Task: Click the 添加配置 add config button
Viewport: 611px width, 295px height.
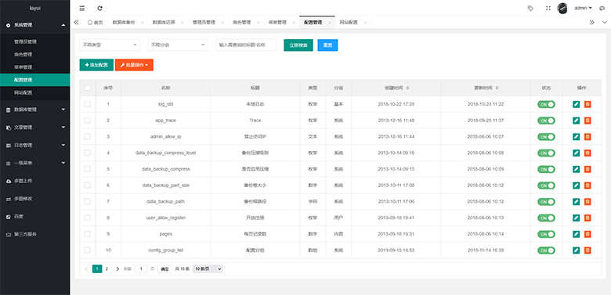Action: [96, 65]
